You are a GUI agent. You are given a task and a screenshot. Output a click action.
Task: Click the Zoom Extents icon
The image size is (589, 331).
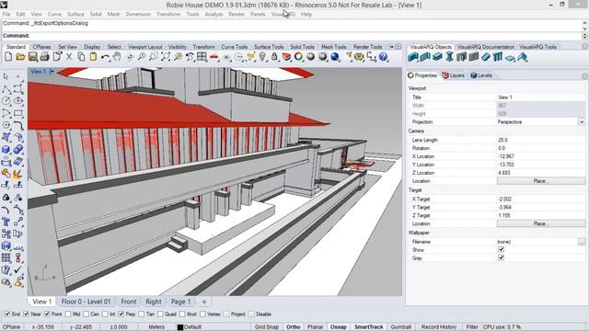[166, 57]
